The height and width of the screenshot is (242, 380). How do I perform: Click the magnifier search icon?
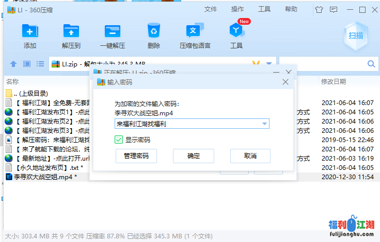(x=371, y=64)
